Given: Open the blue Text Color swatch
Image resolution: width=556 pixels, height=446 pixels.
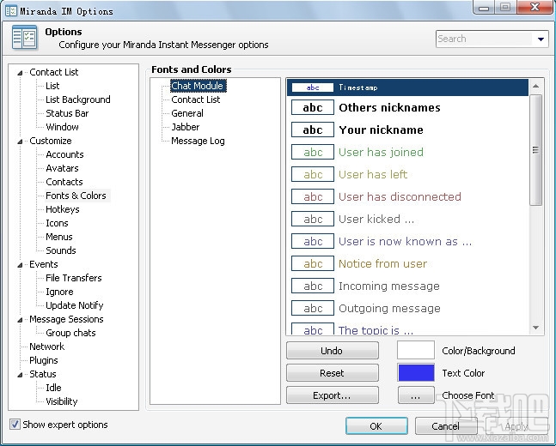Looking at the screenshot, I should pos(416,373).
